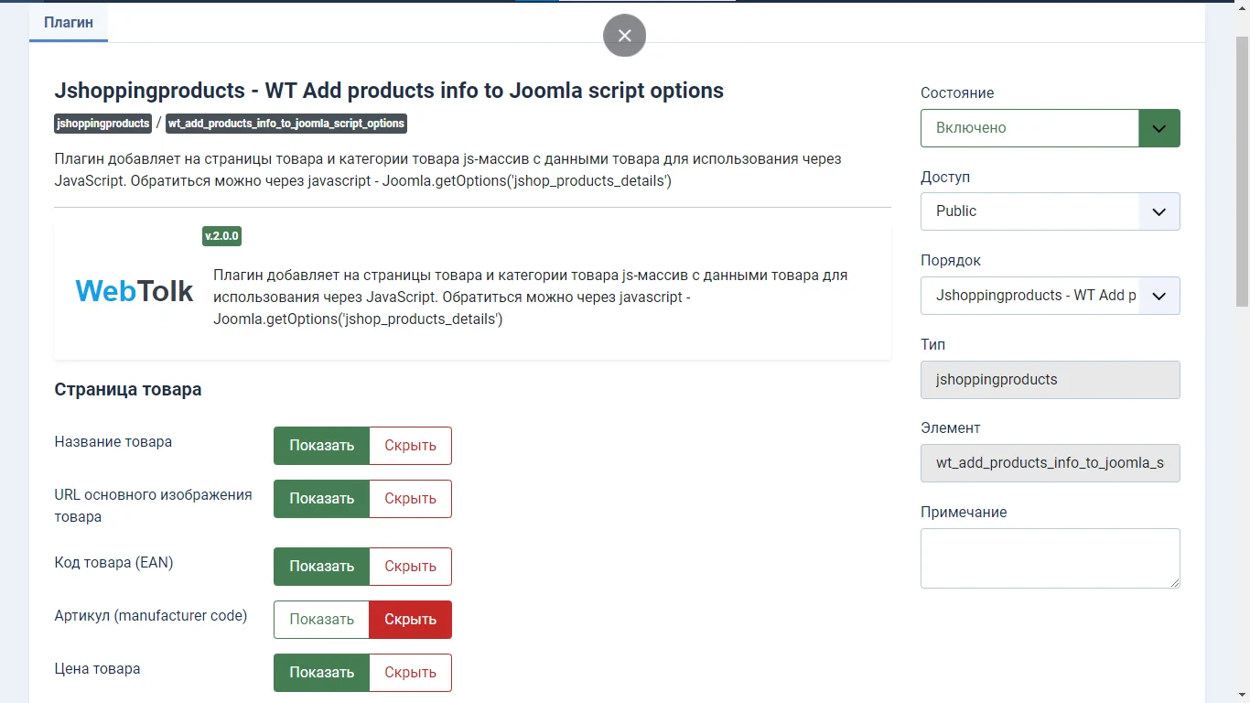Image resolution: width=1250 pixels, height=703 pixels.
Task: Click the Элемент read-only field
Action: (1050, 463)
